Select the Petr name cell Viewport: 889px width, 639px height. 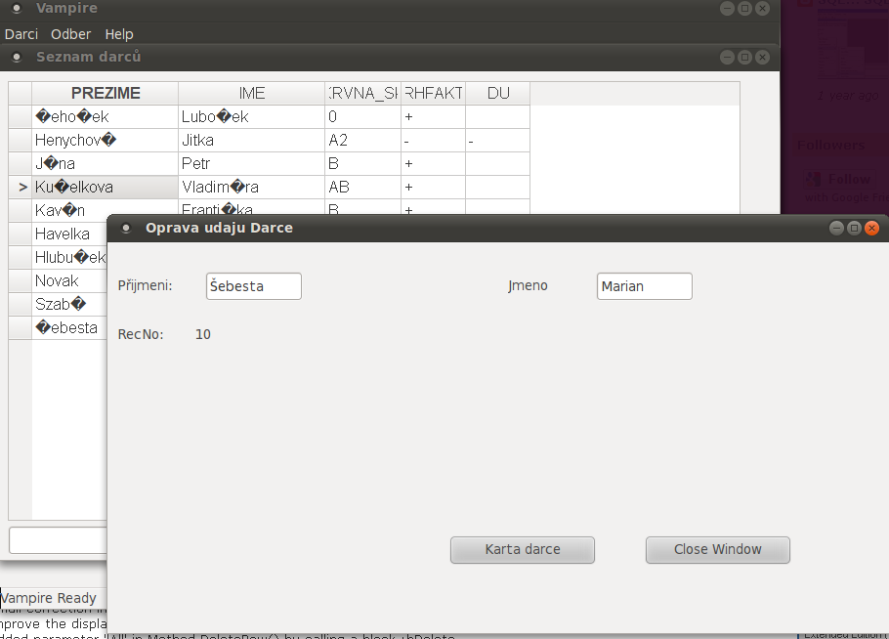[251, 163]
